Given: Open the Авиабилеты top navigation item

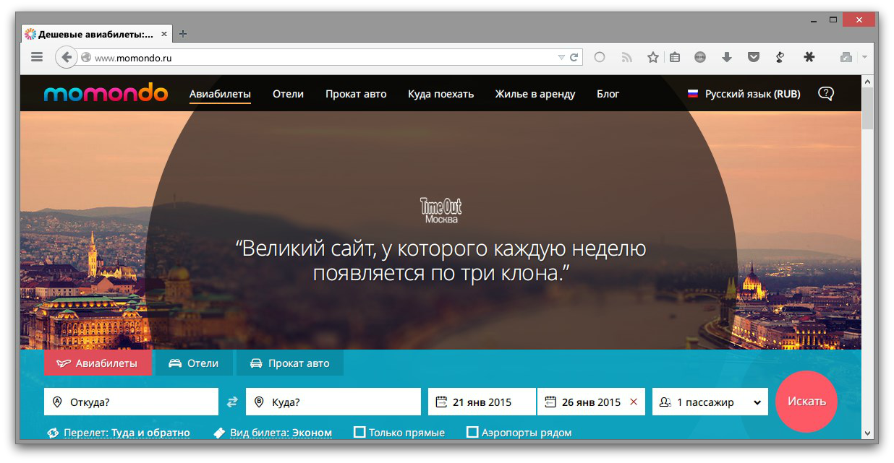Looking at the screenshot, I should pos(220,94).
